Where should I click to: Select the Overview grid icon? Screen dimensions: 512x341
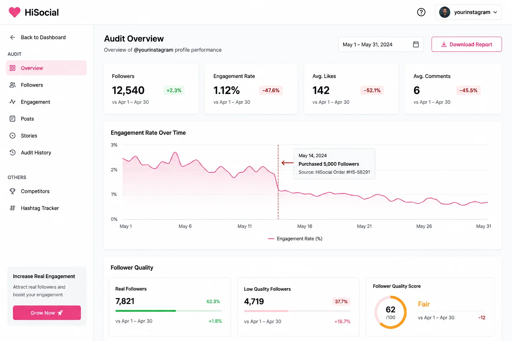click(12, 68)
